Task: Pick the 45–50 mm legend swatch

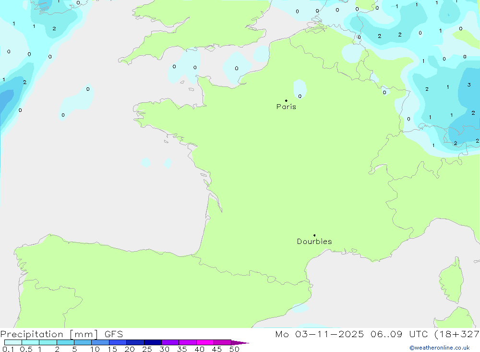Action: pyautogui.click(x=223, y=342)
